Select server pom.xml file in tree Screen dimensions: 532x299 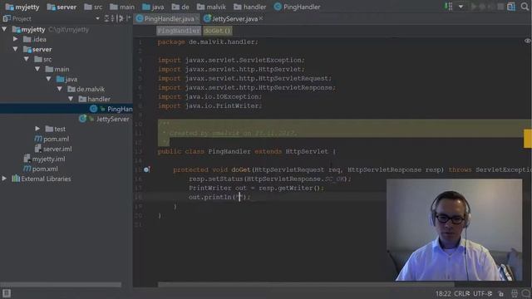click(x=52, y=139)
